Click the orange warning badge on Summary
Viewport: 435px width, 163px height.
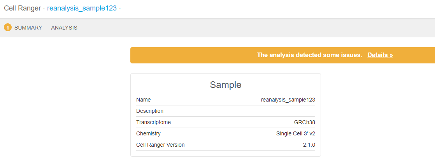(8, 28)
